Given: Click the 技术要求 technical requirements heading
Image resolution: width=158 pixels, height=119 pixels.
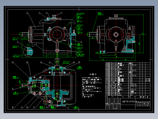Looking at the screenshot, I should click(x=93, y=74).
